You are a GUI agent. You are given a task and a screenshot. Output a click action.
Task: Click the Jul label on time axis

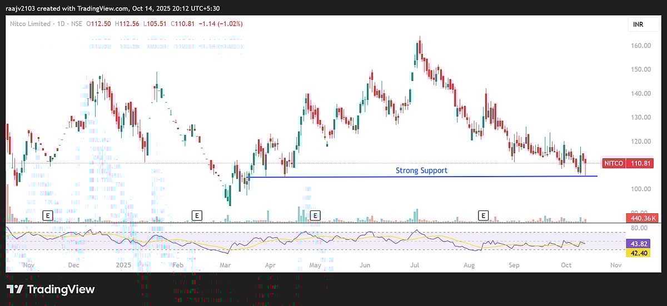(414, 265)
